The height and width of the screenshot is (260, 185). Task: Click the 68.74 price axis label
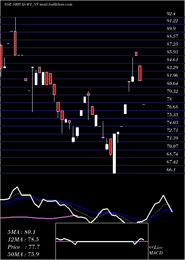pos(172,154)
